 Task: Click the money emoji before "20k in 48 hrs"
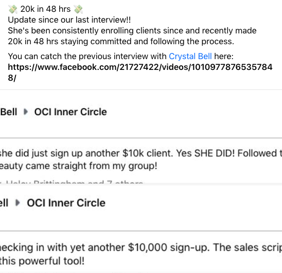[x=12, y=9]
